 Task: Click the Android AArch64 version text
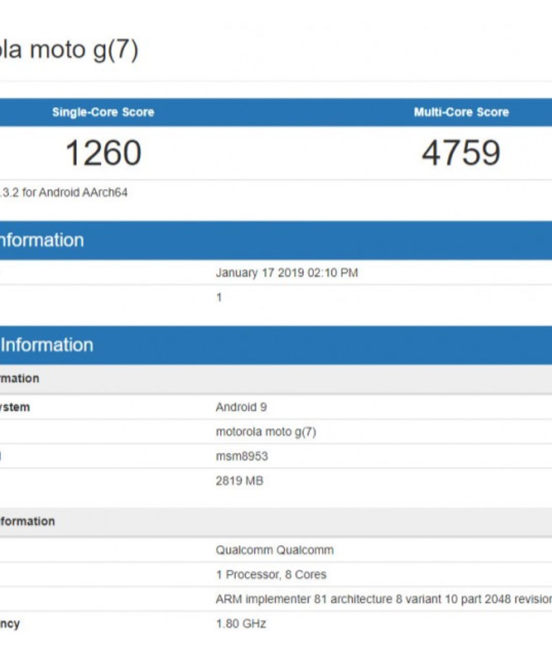pos(64,192)
